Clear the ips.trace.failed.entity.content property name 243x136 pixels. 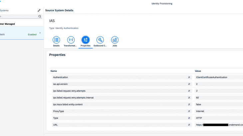click(x=189, y=104)
